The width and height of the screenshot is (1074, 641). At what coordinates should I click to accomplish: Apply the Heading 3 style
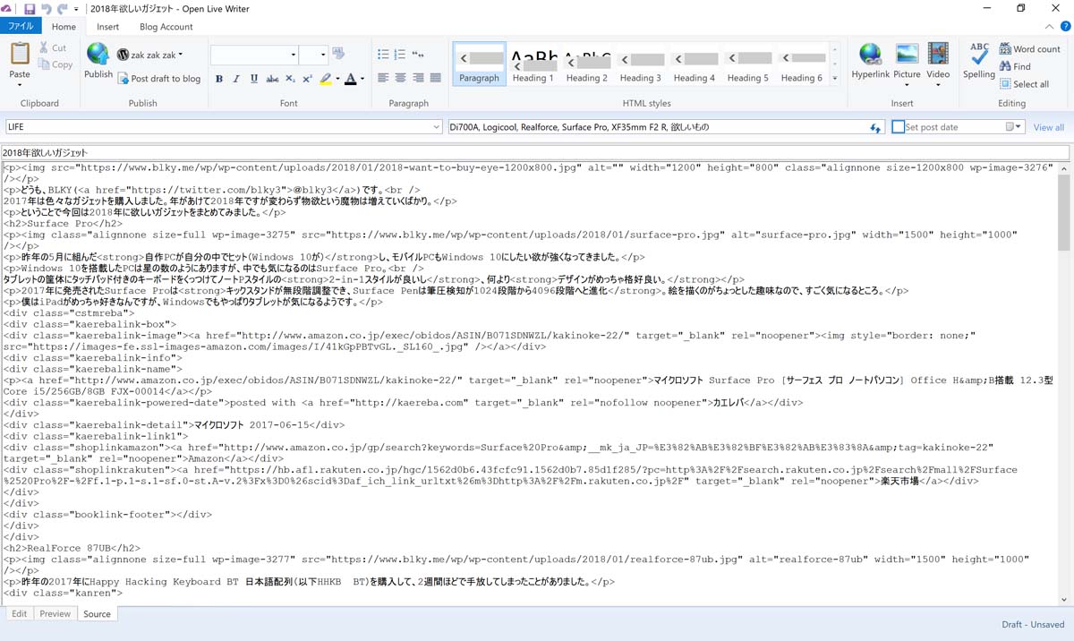[x=641, y=64]
